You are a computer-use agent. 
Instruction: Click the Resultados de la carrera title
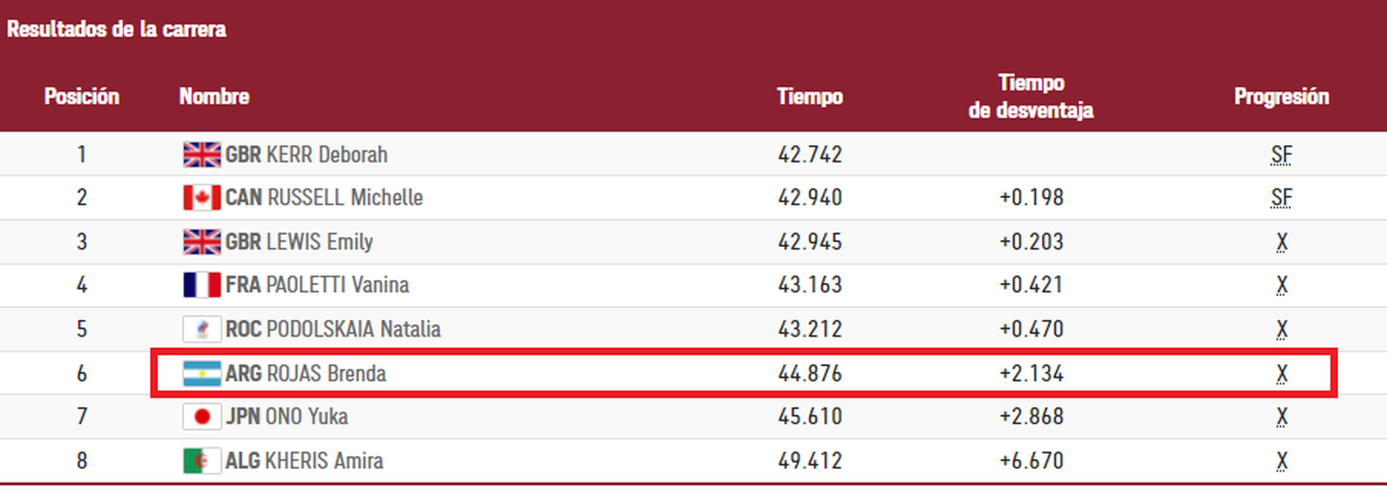pos(117,30)
